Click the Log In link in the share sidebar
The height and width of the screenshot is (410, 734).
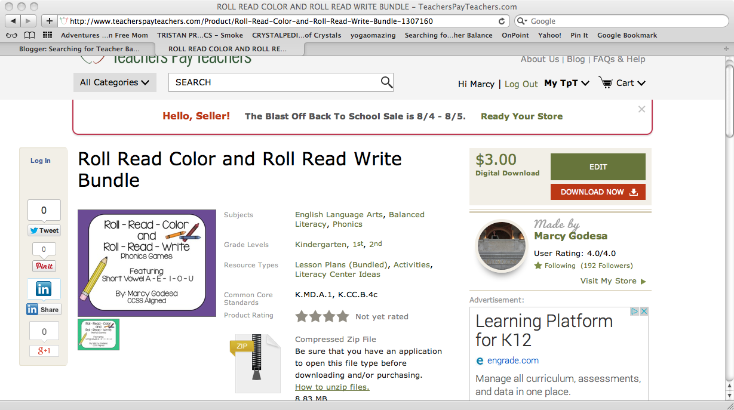[41, 161]
